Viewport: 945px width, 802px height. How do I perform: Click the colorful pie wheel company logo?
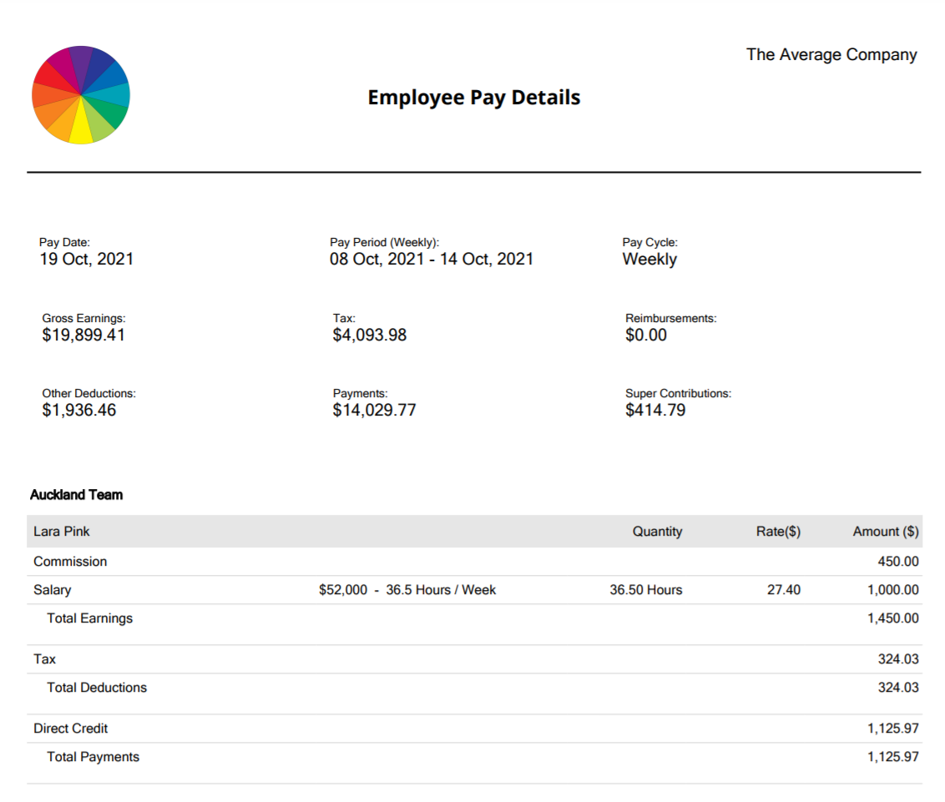81,94
